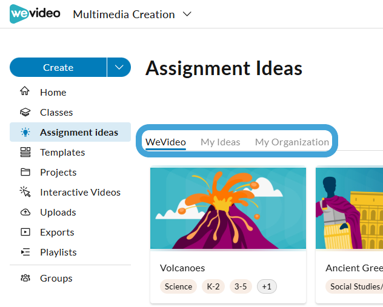Click the WeVideo logo
Image resolution: width=383 pixels, height=307 pixels.
pyautogui.click(x=35, y=14)
